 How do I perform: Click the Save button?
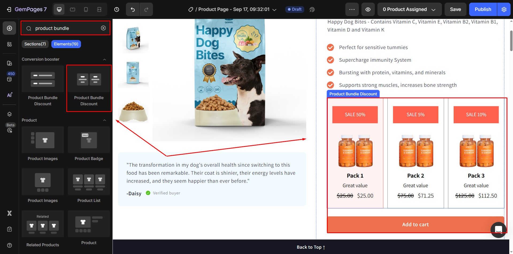click(456, 10)
